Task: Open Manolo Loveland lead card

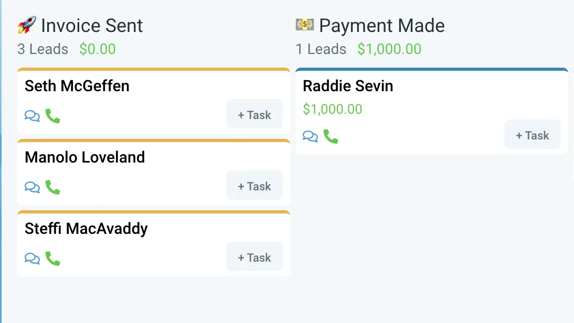Action: click(85, 158)
